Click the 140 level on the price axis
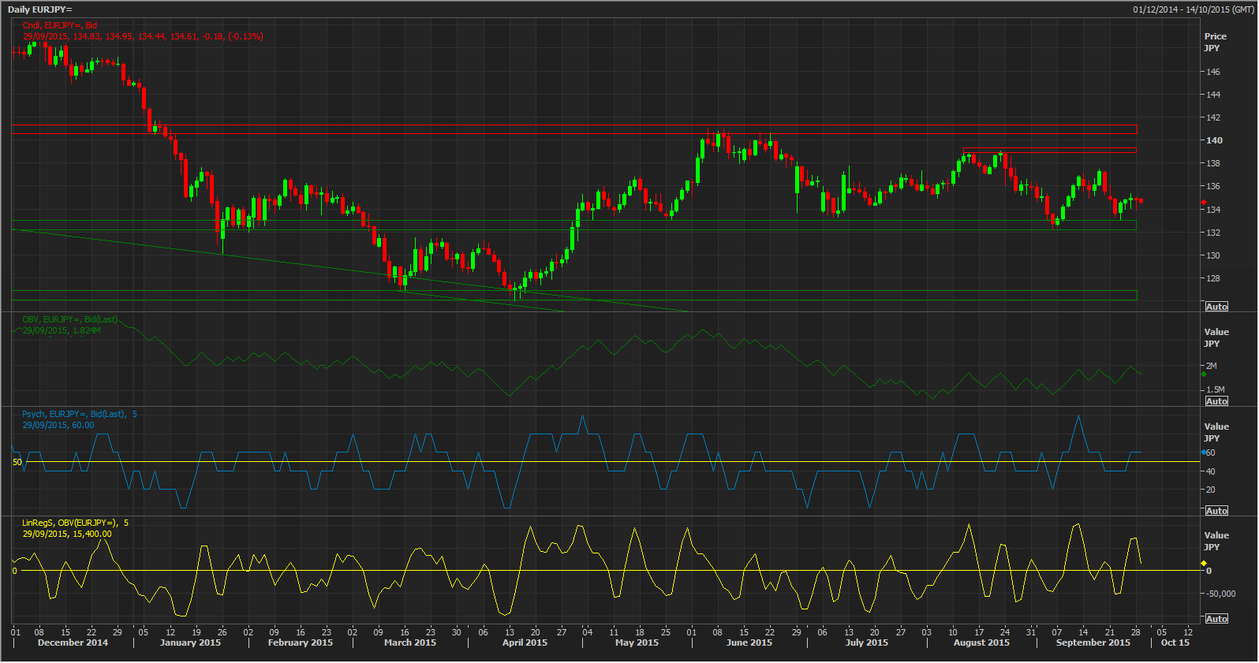This screenshot has width=1259, height=663. click(x=1213, y=140)
